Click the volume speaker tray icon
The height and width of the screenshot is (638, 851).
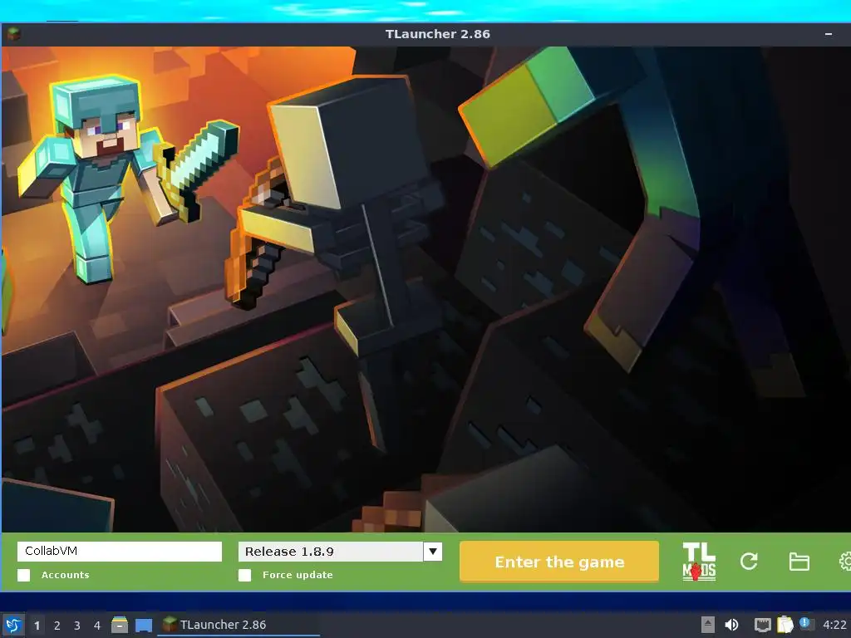731,625
